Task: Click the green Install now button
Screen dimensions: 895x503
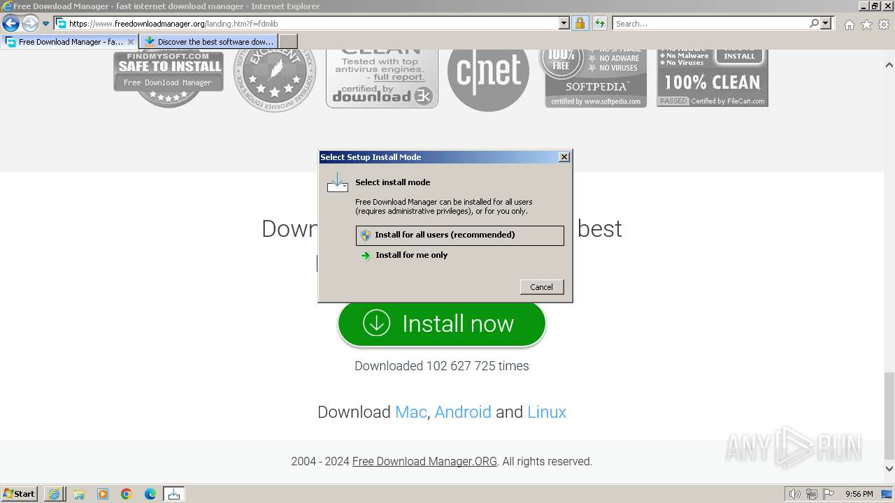Action: pos(441,323)
